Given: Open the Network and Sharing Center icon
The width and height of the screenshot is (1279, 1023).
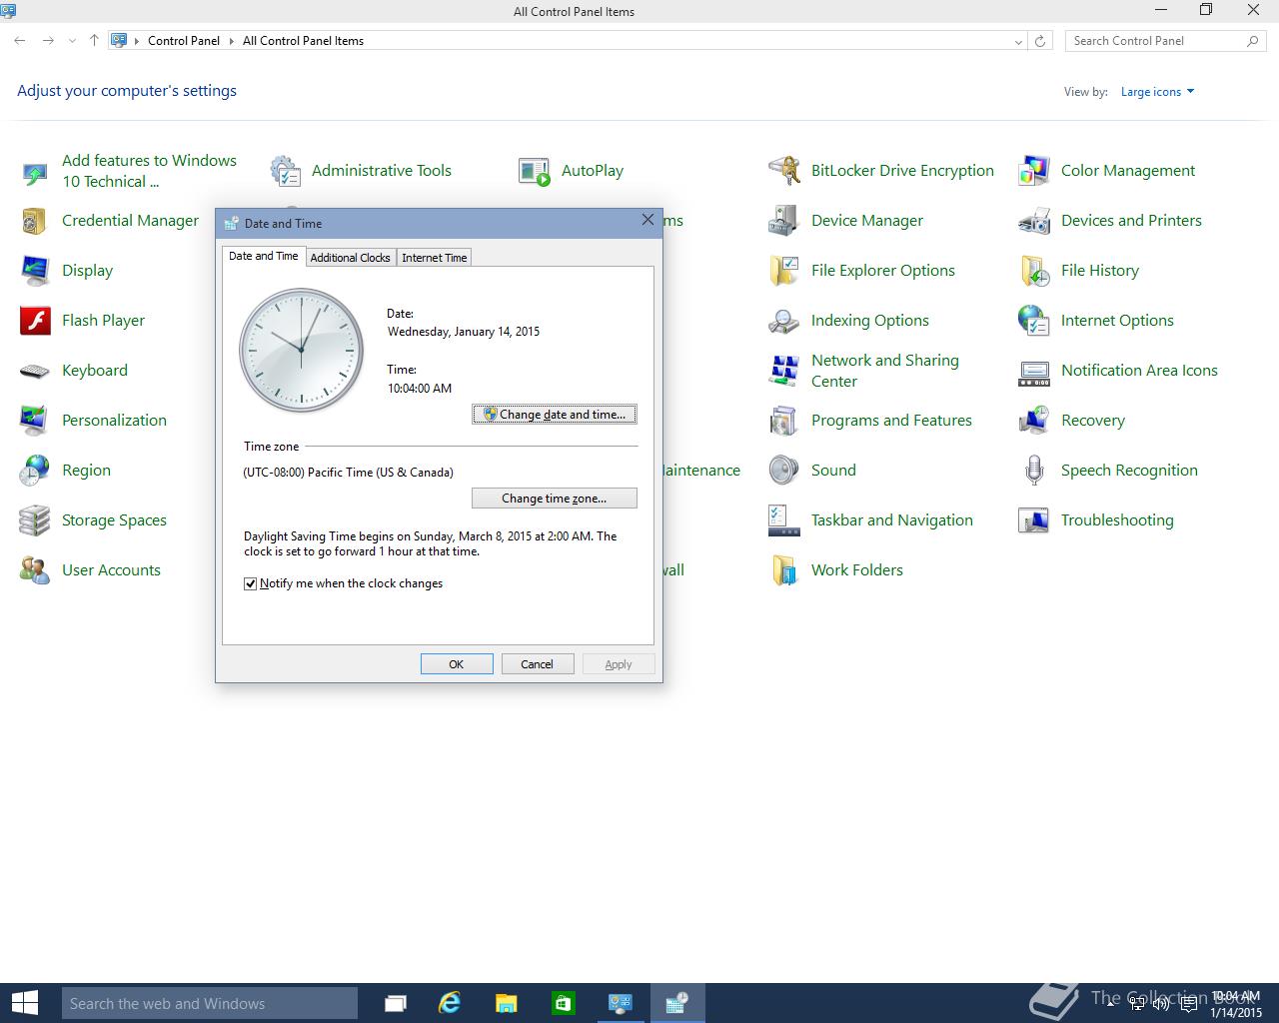Looking at the screenshot, I should coord(784,371).
